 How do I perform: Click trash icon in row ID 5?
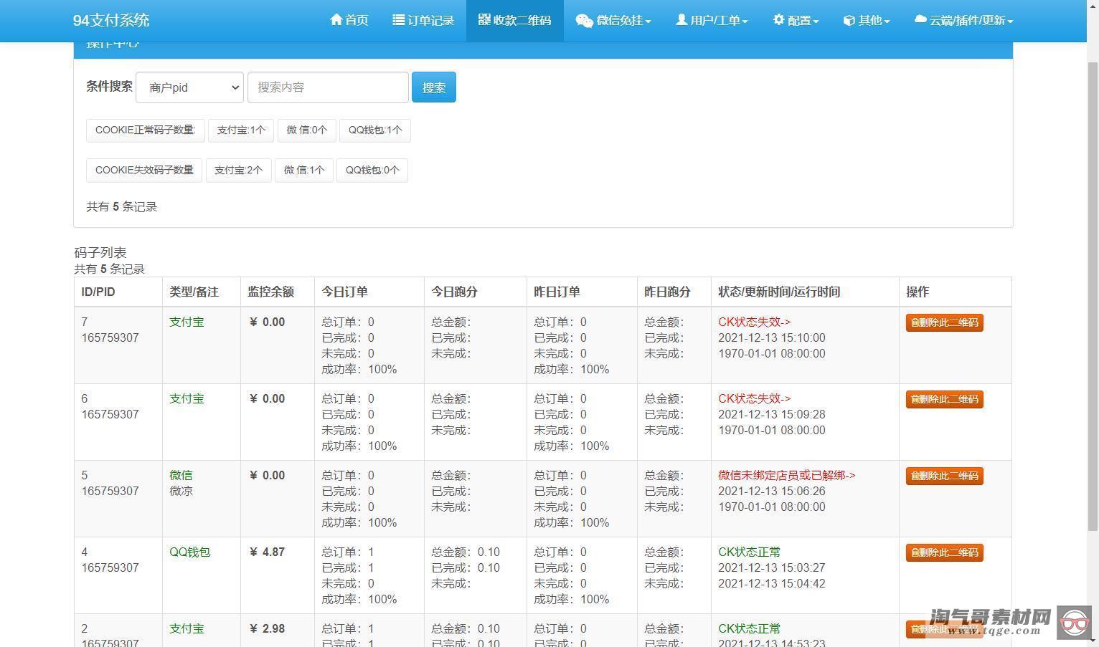coord(914,476)
